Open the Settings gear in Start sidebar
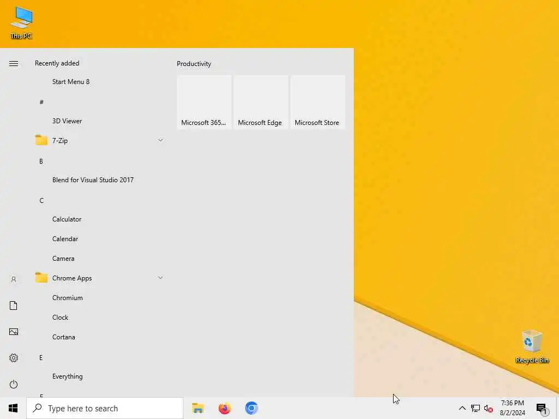The image size is (559, 419). [14, 358]
